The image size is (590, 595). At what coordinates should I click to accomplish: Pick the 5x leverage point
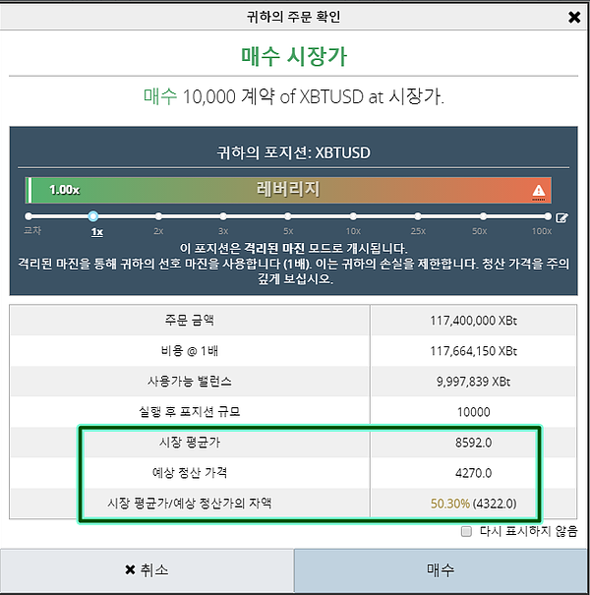[x=288, y=216]
